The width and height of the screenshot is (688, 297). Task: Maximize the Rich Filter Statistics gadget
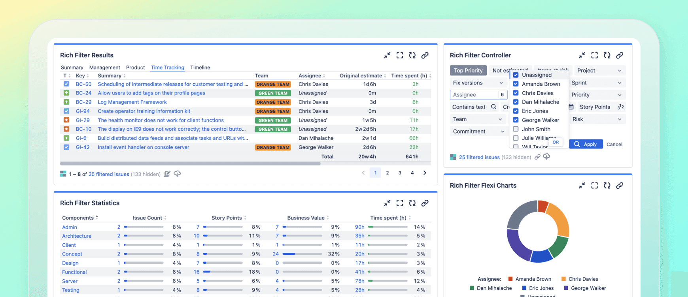coord(400,203)
